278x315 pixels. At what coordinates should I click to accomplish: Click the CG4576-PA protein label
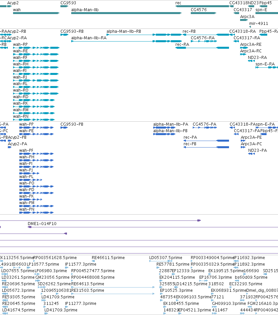coord(204,124)
